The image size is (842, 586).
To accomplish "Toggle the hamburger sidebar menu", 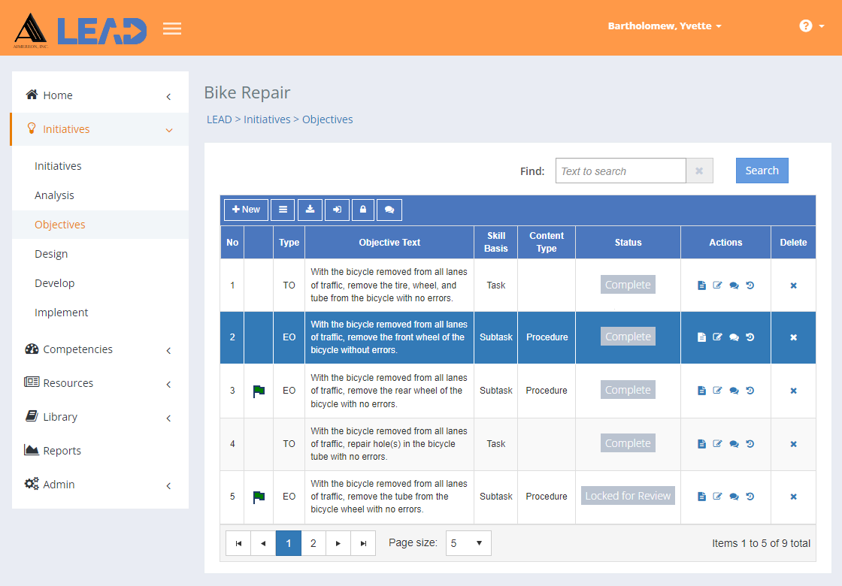I will 172,29.
